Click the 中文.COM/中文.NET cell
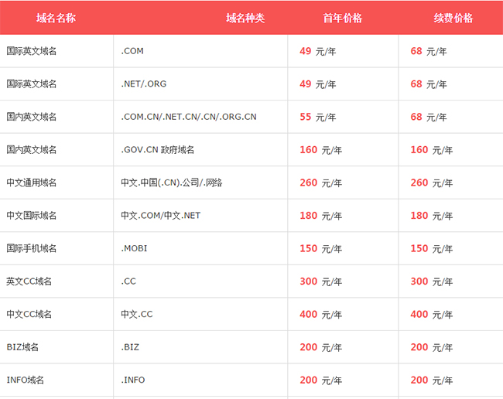 [x=160, y=216]
